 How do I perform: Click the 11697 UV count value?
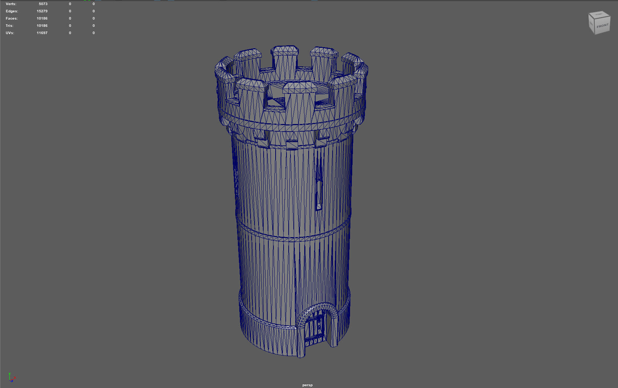[x=42, y=33]
